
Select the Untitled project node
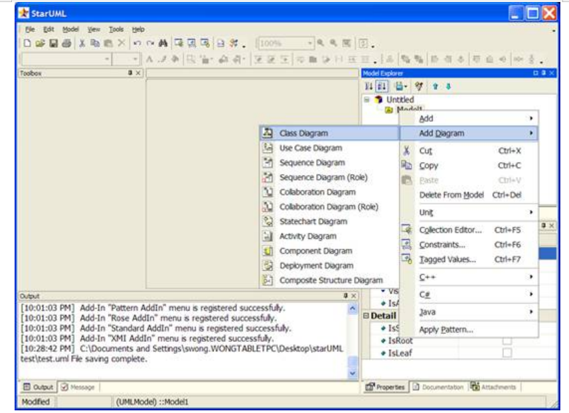[400, 100]
